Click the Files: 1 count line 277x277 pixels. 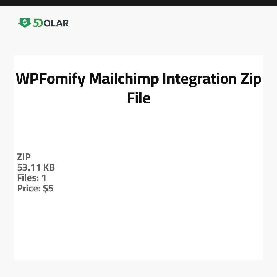pos(32,178)
